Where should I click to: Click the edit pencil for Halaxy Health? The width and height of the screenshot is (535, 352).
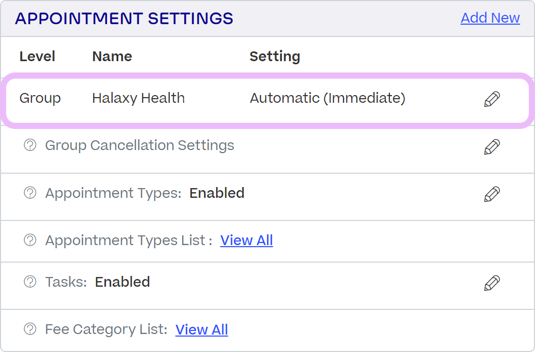[492, 98]
